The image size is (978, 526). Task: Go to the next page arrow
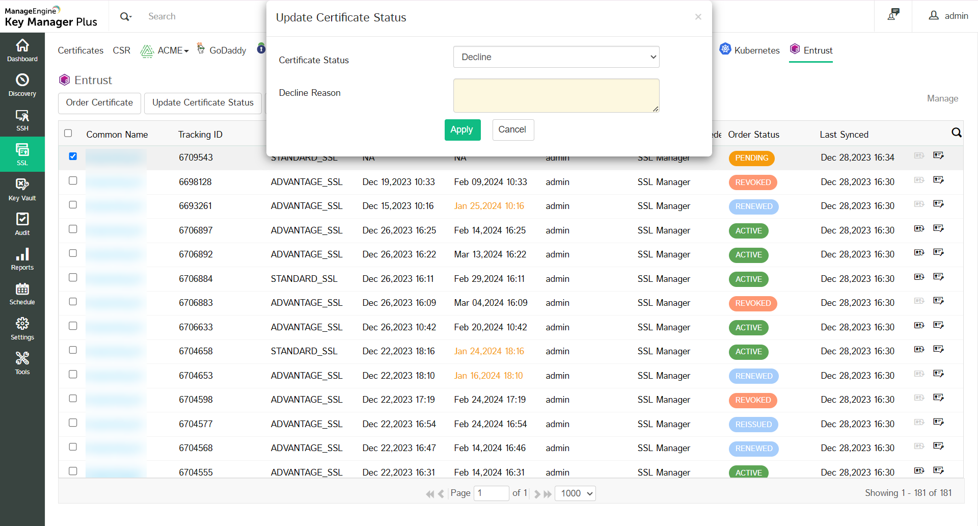(537, 493)
